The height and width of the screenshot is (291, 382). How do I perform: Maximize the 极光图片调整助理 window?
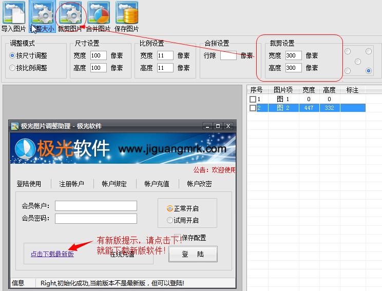click(x=218, y=126)
